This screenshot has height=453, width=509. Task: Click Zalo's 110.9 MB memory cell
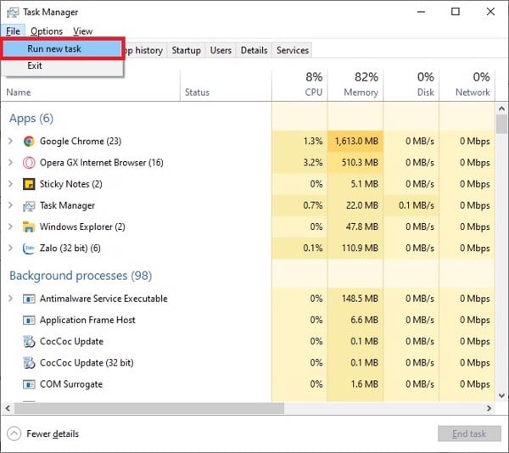(x=355, y=249)
